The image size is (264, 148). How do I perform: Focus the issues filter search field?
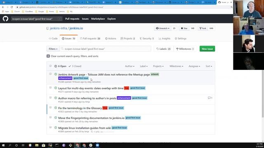(x=106, y=49)
